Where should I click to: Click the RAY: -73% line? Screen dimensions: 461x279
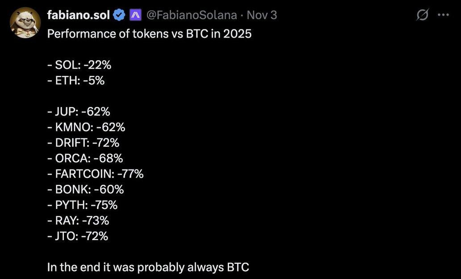[78, 221]
